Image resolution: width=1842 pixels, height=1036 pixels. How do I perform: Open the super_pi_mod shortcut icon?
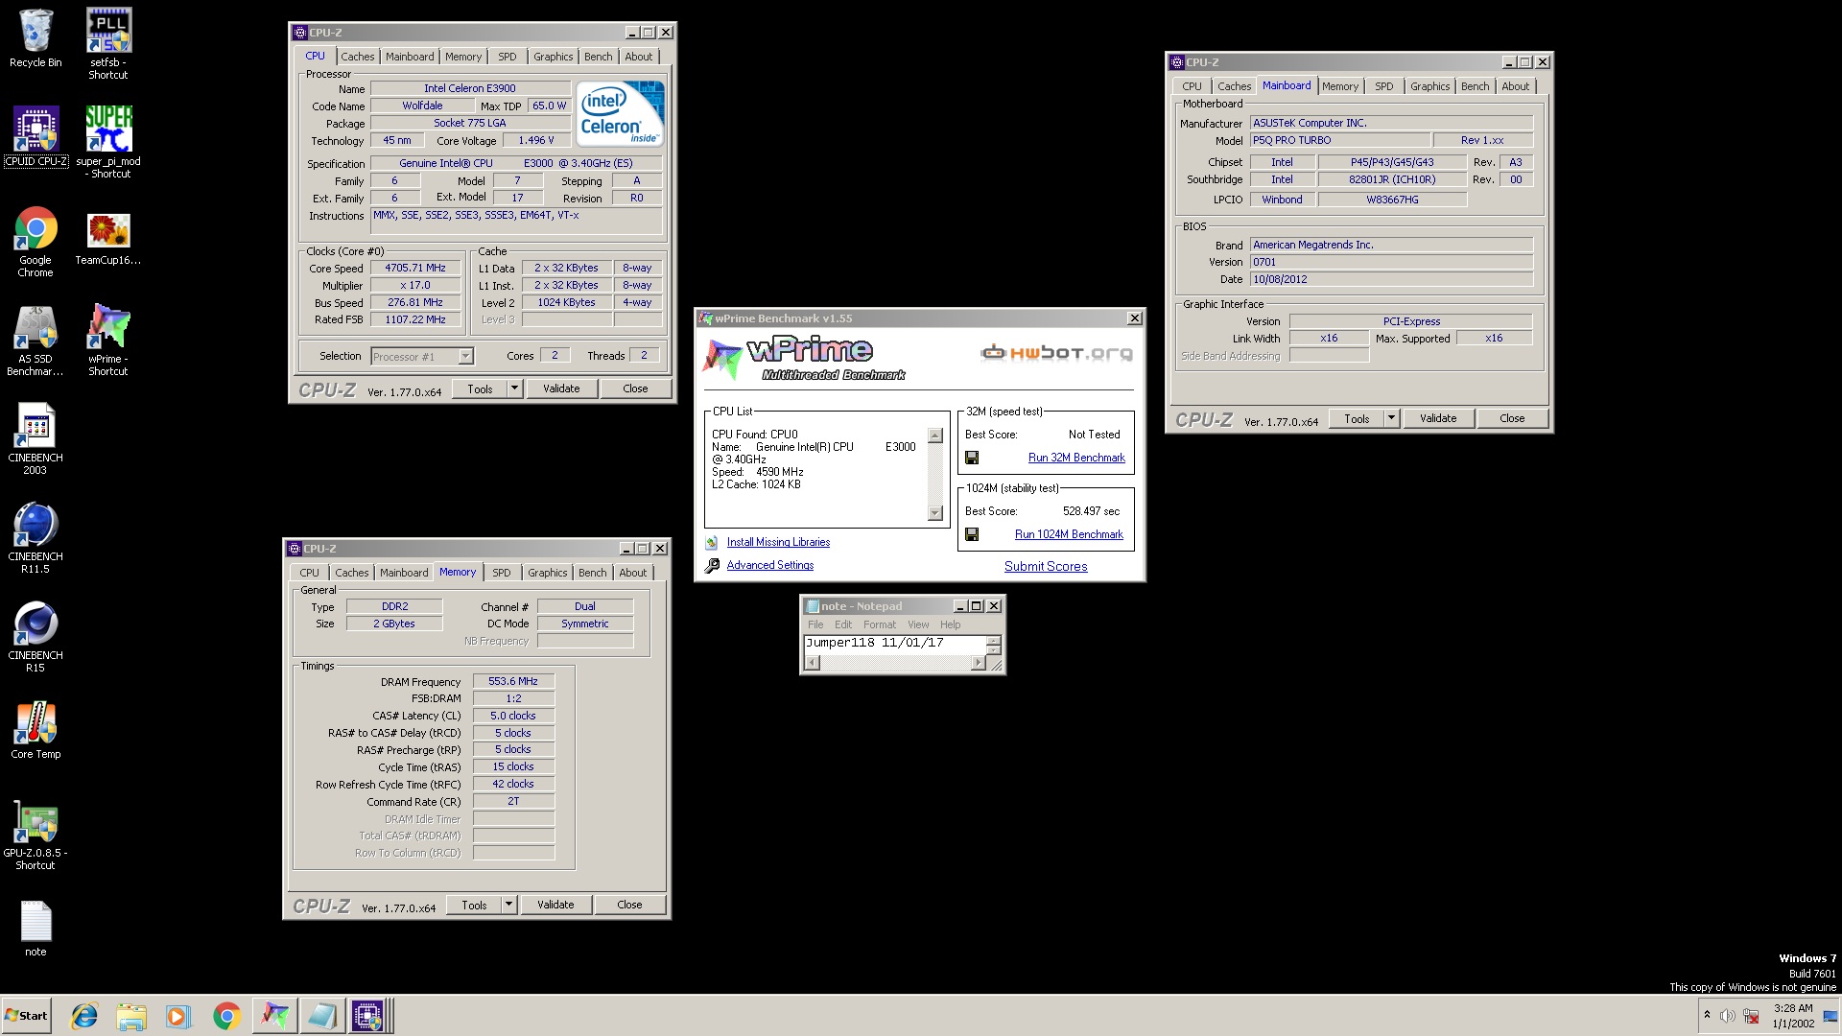click(108, 142)
